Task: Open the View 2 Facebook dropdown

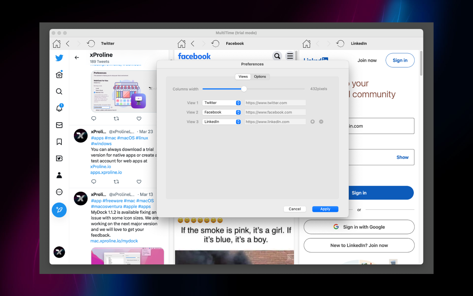Action: (x=222, y=112)
